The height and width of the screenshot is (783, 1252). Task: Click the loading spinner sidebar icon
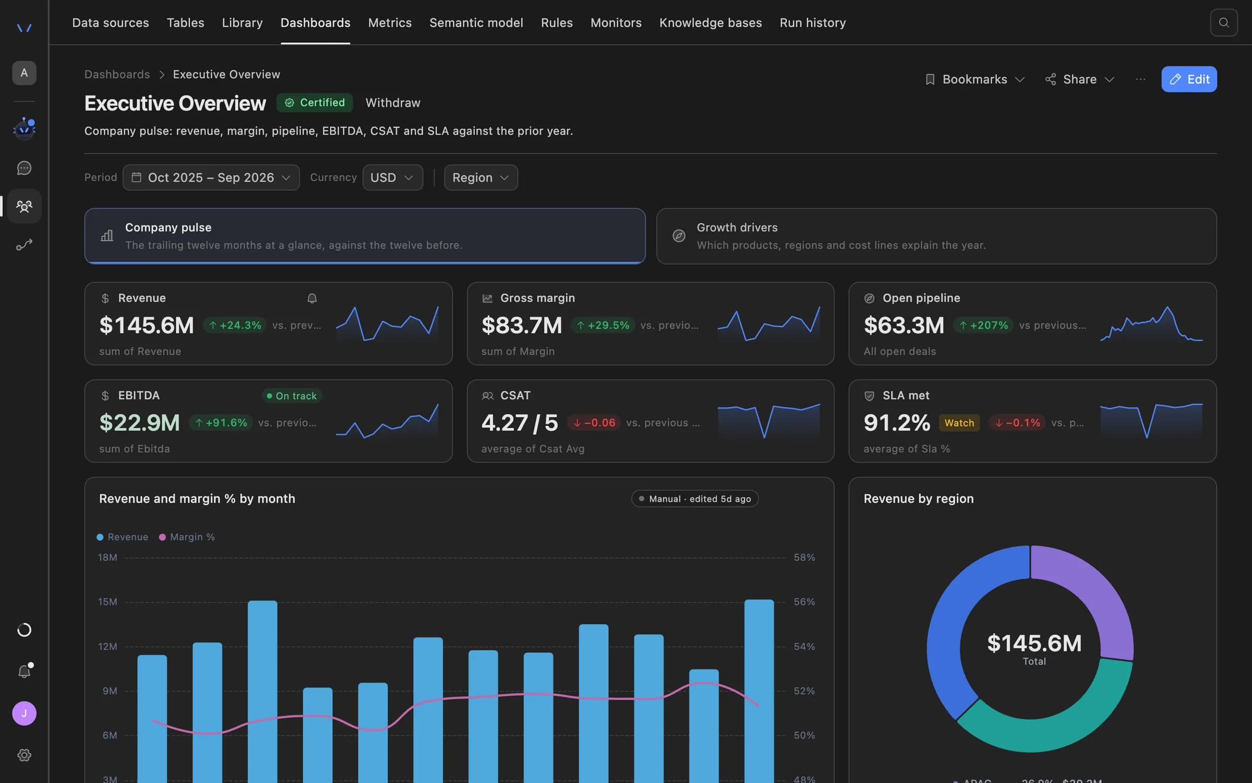(x=24, y=630)
